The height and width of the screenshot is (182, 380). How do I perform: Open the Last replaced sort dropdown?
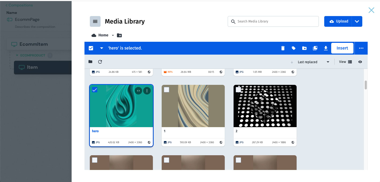313,62
